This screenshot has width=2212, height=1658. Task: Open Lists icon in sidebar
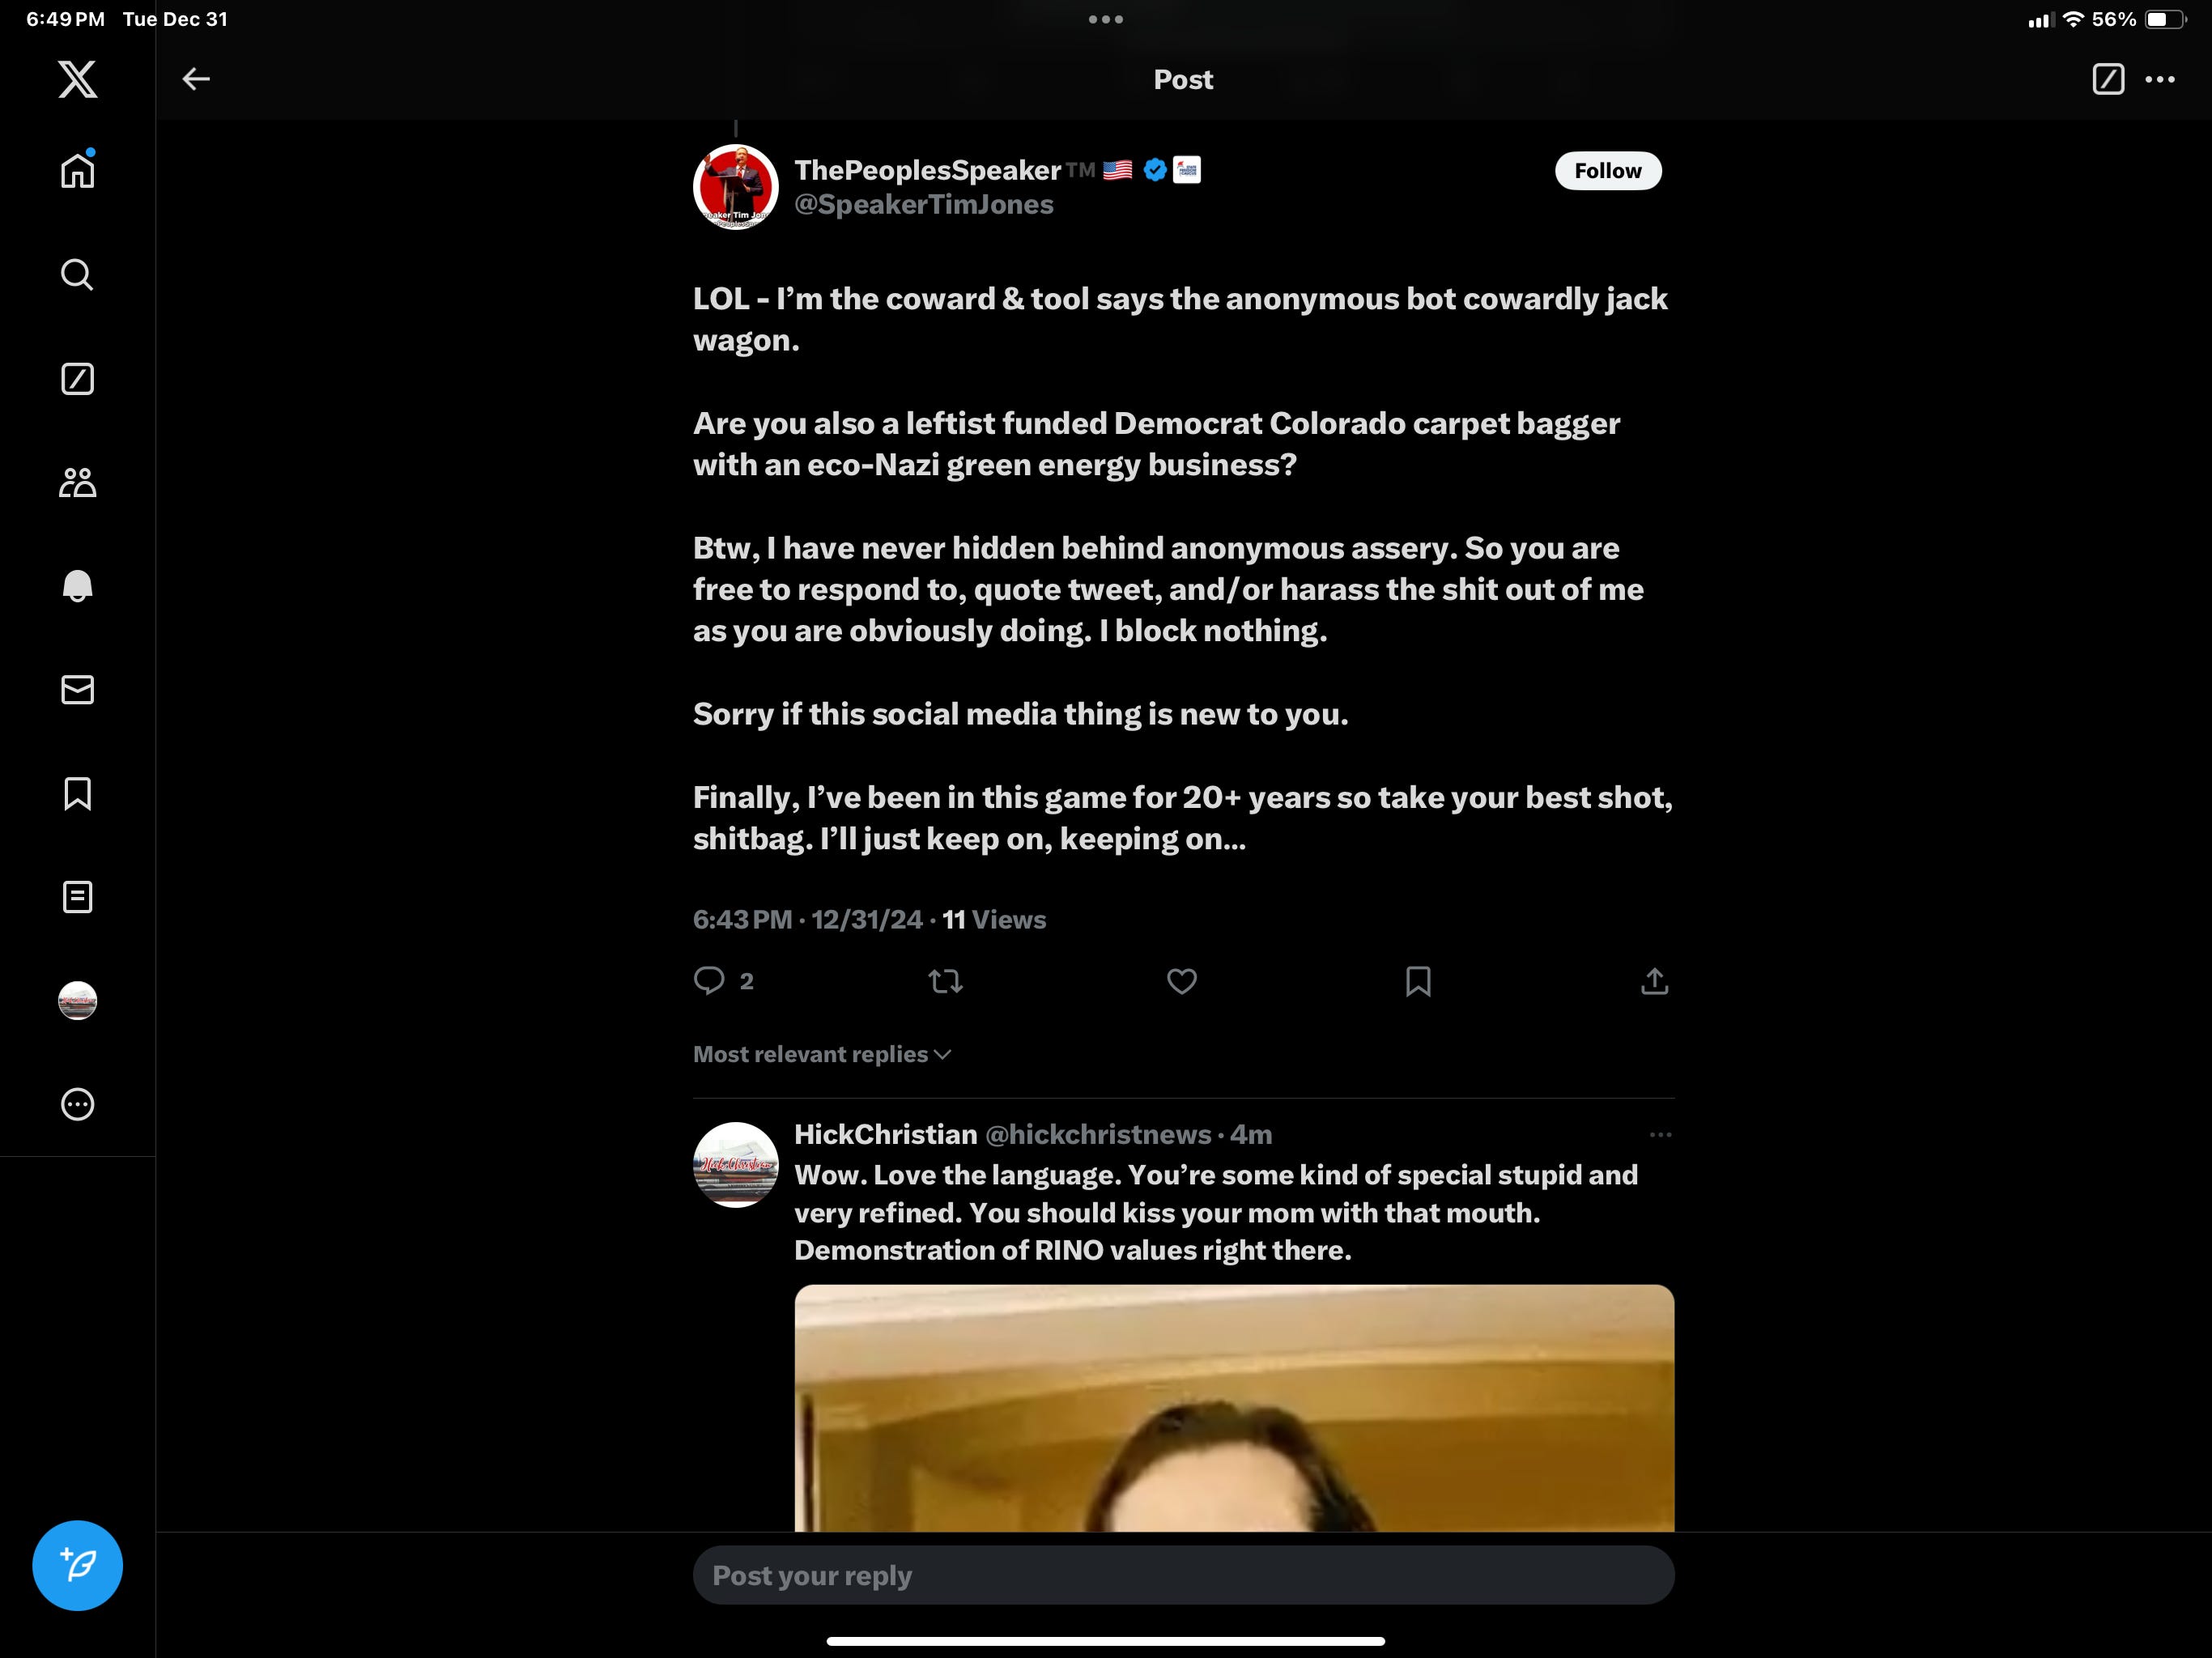(x=77, y=897)
